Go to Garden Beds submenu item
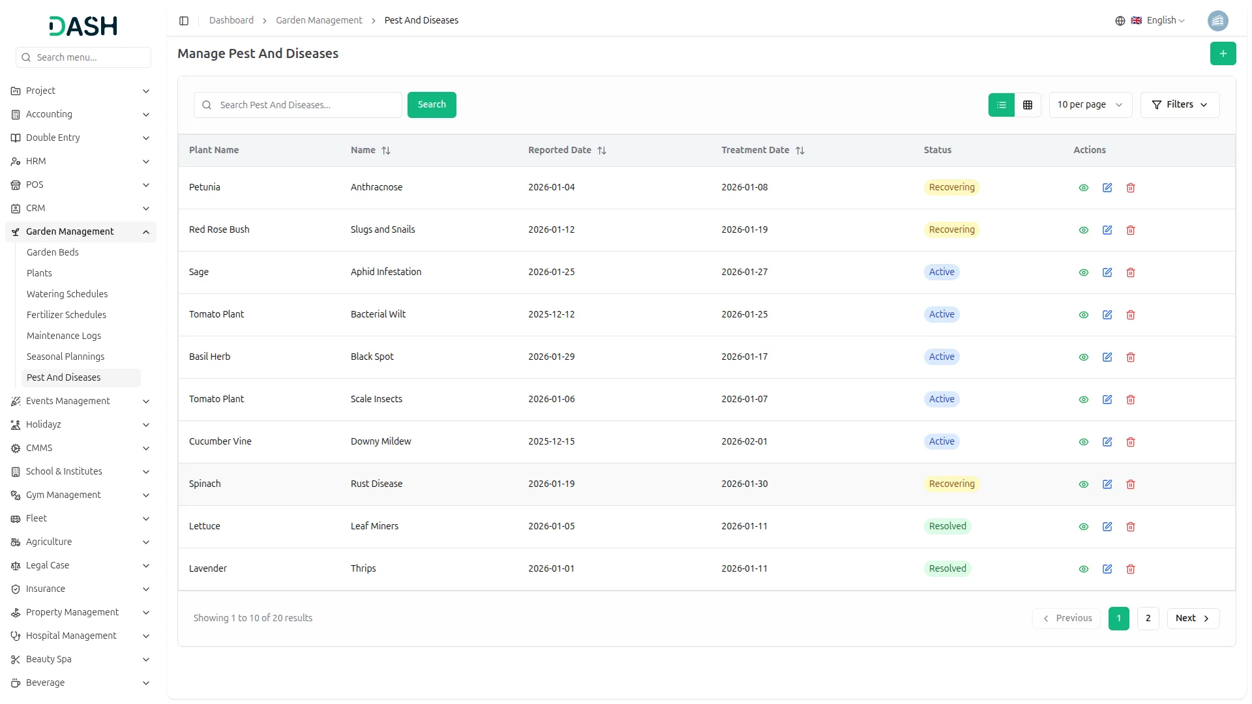This screenshot has width=1252, height=704. coord(53,252)
